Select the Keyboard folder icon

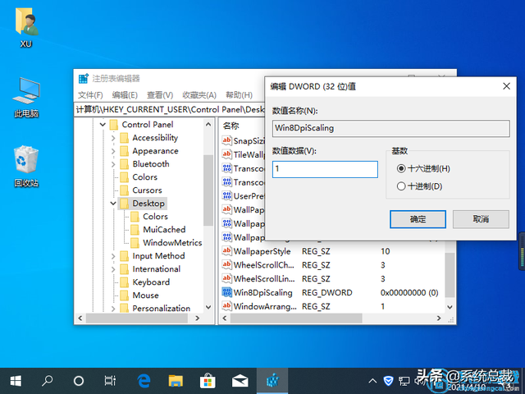[124, 282]
